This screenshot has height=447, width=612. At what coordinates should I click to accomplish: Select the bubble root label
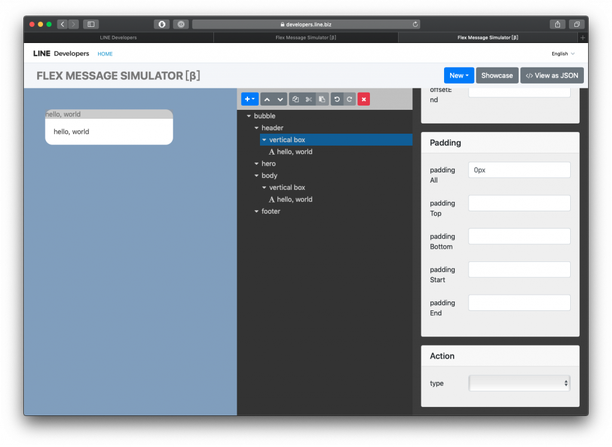coord(265,116)
